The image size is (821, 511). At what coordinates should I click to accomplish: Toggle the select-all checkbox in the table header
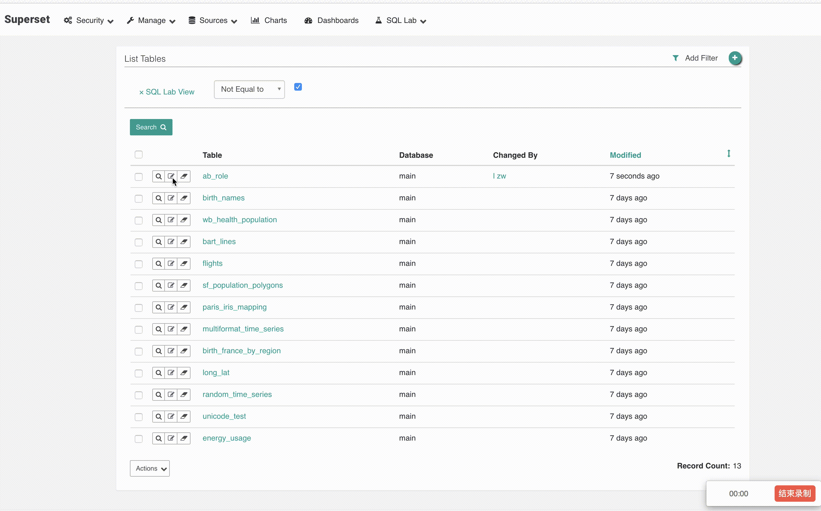139,155
